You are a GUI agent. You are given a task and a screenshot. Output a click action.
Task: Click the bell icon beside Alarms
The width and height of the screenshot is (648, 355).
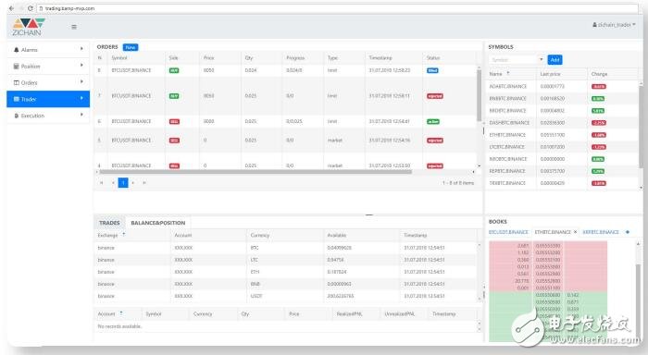17,50
